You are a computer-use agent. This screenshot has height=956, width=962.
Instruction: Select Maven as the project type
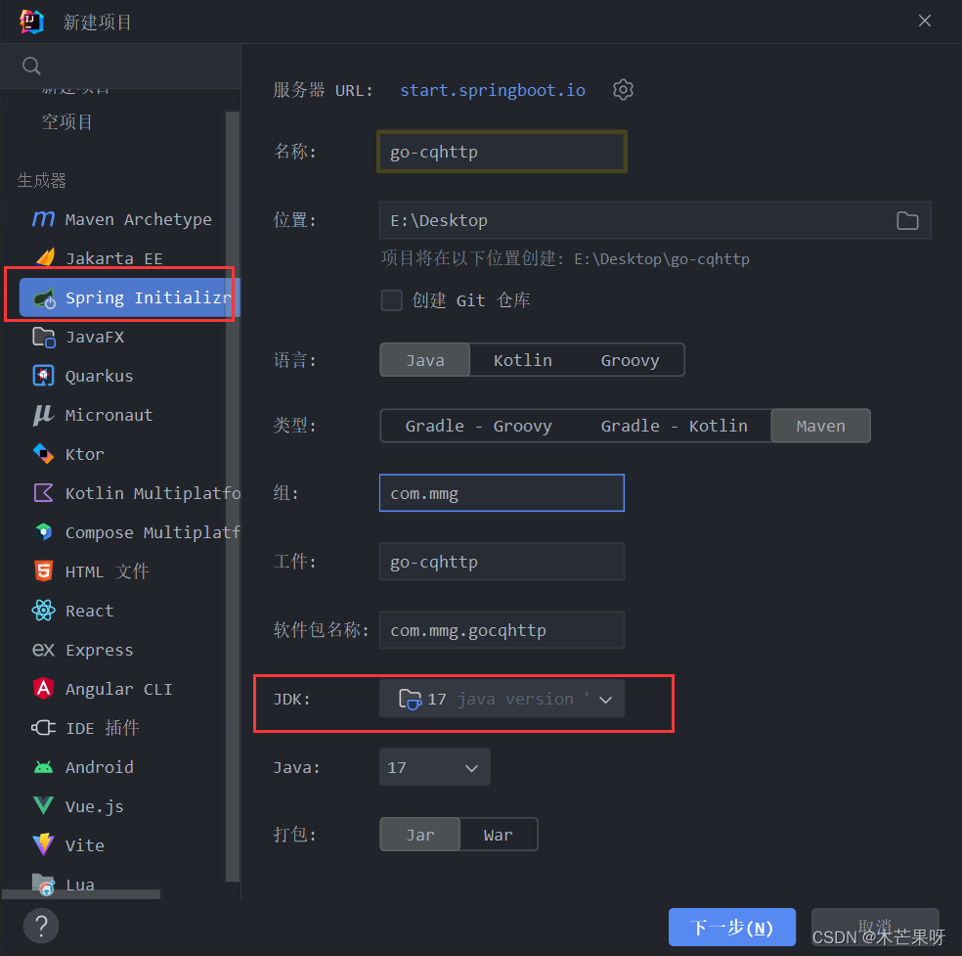pos(820,426)
